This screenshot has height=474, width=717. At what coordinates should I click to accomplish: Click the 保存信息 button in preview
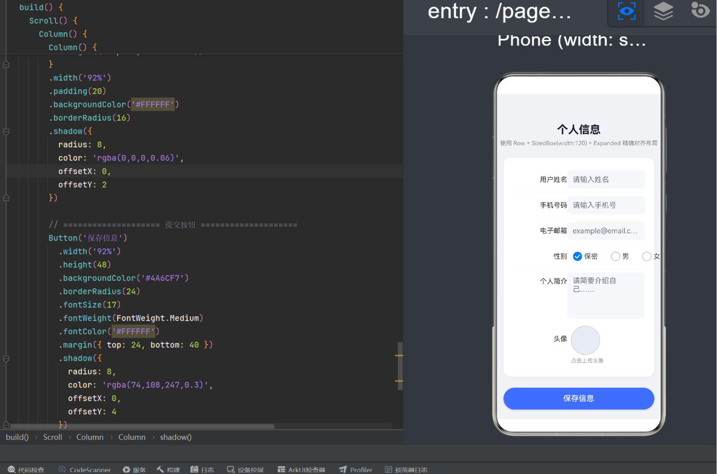pyautogui.click(x=579, y=399)
